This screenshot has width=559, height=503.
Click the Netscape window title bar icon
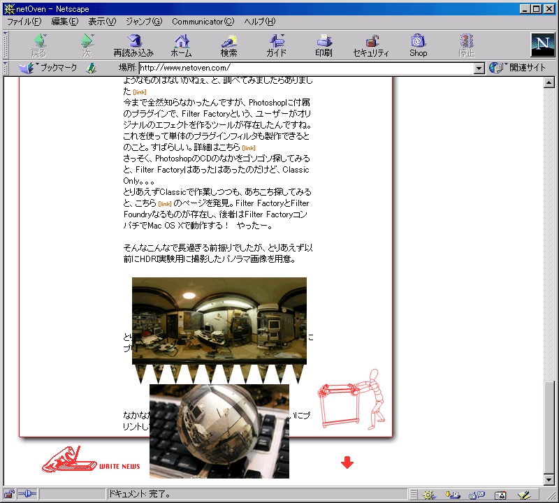click(x=9, y=9)
